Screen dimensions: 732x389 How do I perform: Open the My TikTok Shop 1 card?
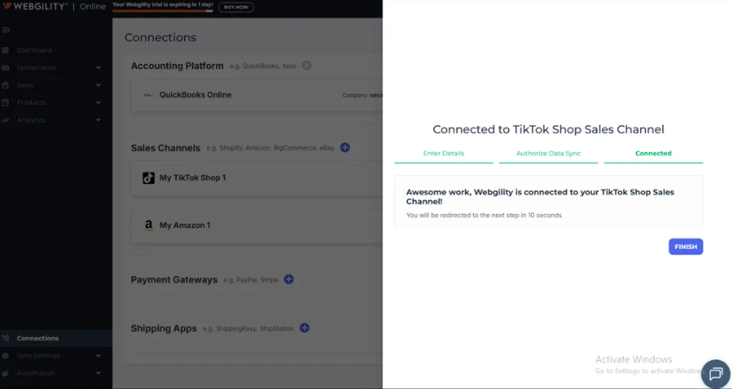(256, 178)
